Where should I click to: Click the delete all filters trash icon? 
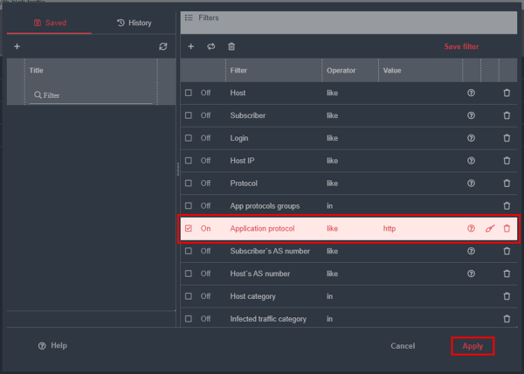(231, 46)
